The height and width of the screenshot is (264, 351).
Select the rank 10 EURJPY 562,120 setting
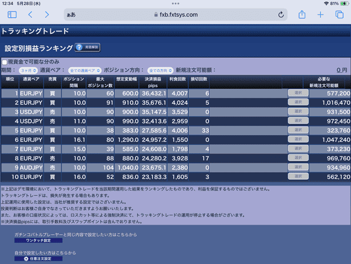pyautogui.click(x=298, y=176)
